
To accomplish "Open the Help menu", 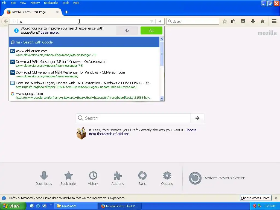I will 76,3.
